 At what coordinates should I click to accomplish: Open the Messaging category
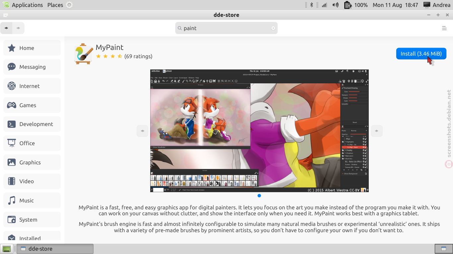pos(32,67)
